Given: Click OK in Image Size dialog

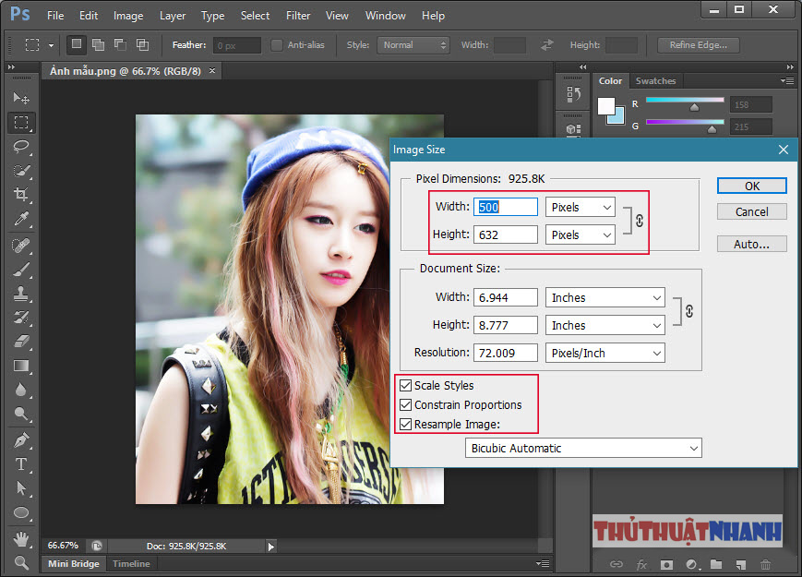Looking at the screenshot, I should [x=751, y=186].
